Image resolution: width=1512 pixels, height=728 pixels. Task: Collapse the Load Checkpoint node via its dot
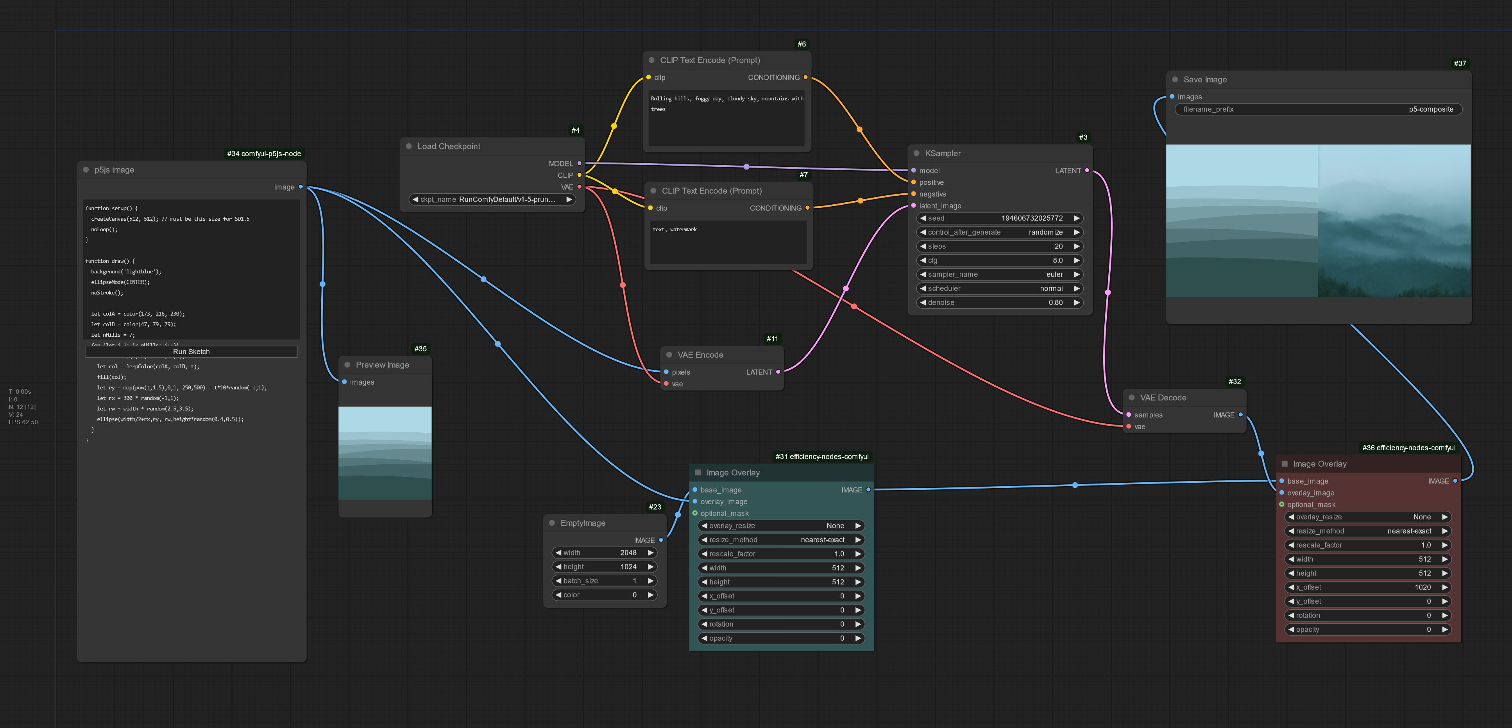click(408, 146)
